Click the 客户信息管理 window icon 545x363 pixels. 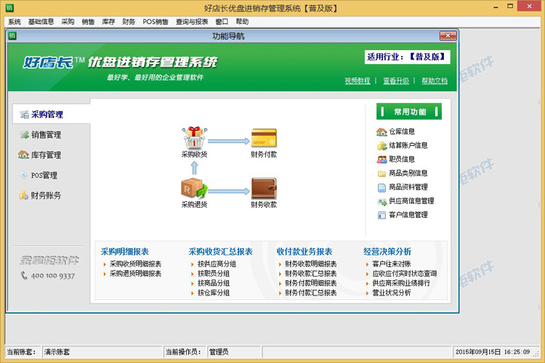[x=381, y=216]
